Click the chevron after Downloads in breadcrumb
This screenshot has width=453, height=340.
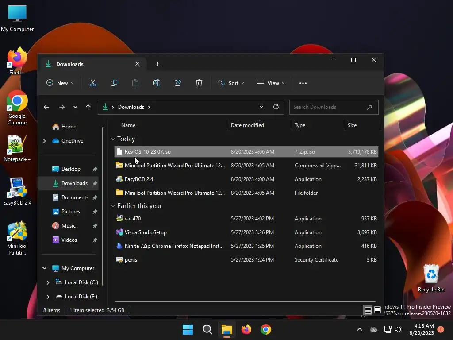[149, 107]
